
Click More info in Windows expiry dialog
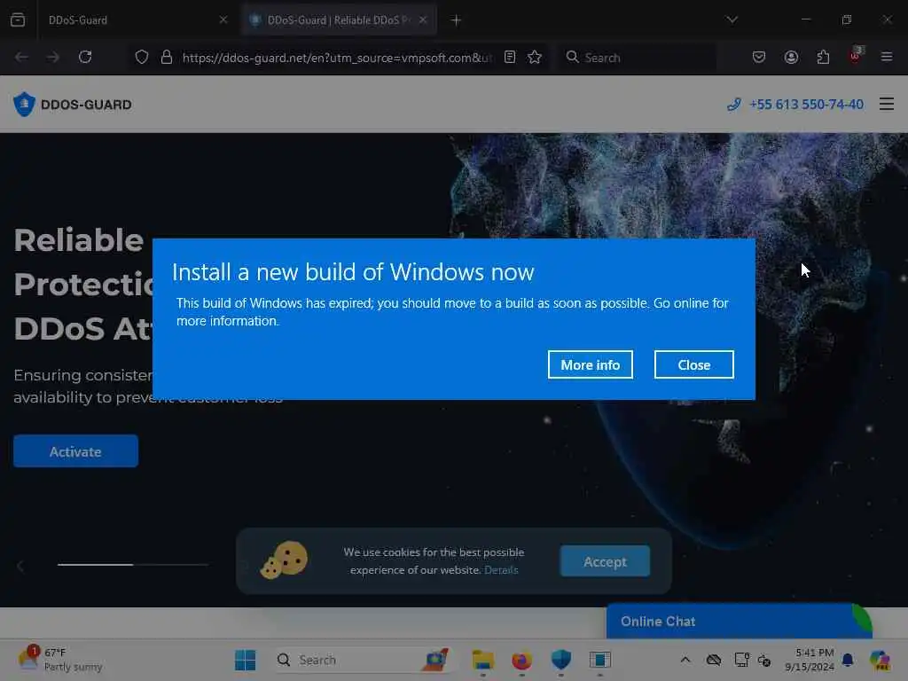(590, 364)
